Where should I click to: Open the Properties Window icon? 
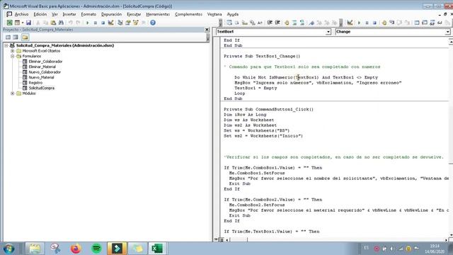(127, 23)
